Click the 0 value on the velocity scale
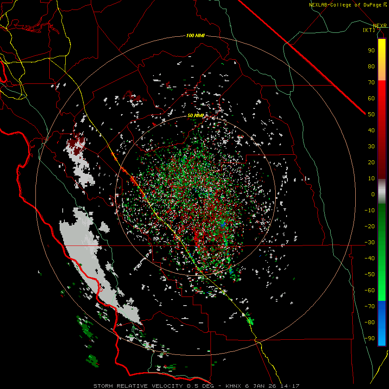Viewport: 389px width, 389px height. click(x=373, y=194)
